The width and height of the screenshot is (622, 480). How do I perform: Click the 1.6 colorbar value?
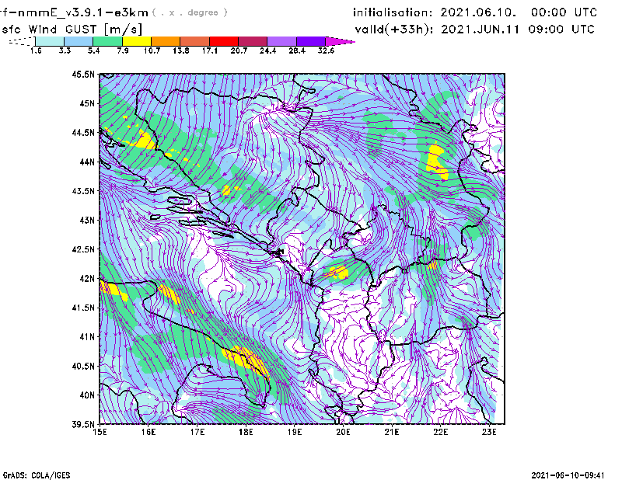coord(36,50)
